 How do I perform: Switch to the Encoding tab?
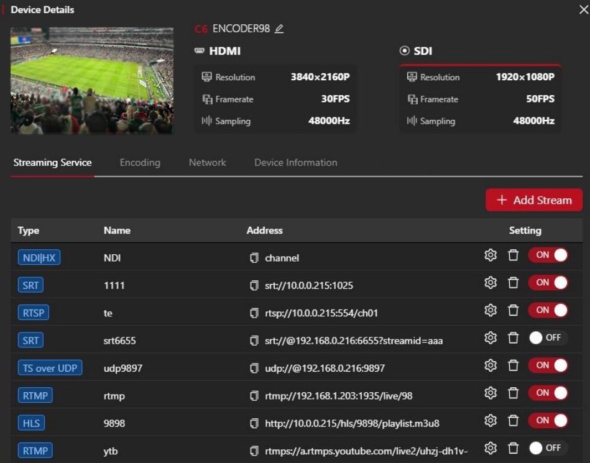139,162
